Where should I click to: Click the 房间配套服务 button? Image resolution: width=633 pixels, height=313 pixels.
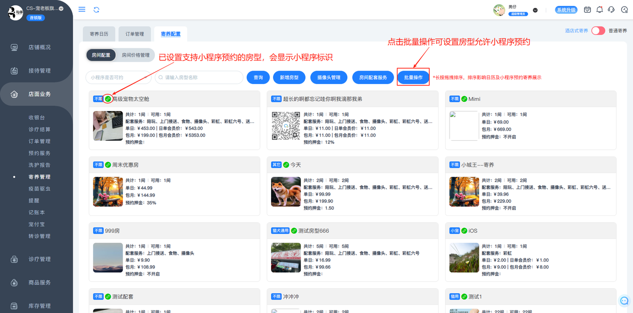tap(373, 78)
